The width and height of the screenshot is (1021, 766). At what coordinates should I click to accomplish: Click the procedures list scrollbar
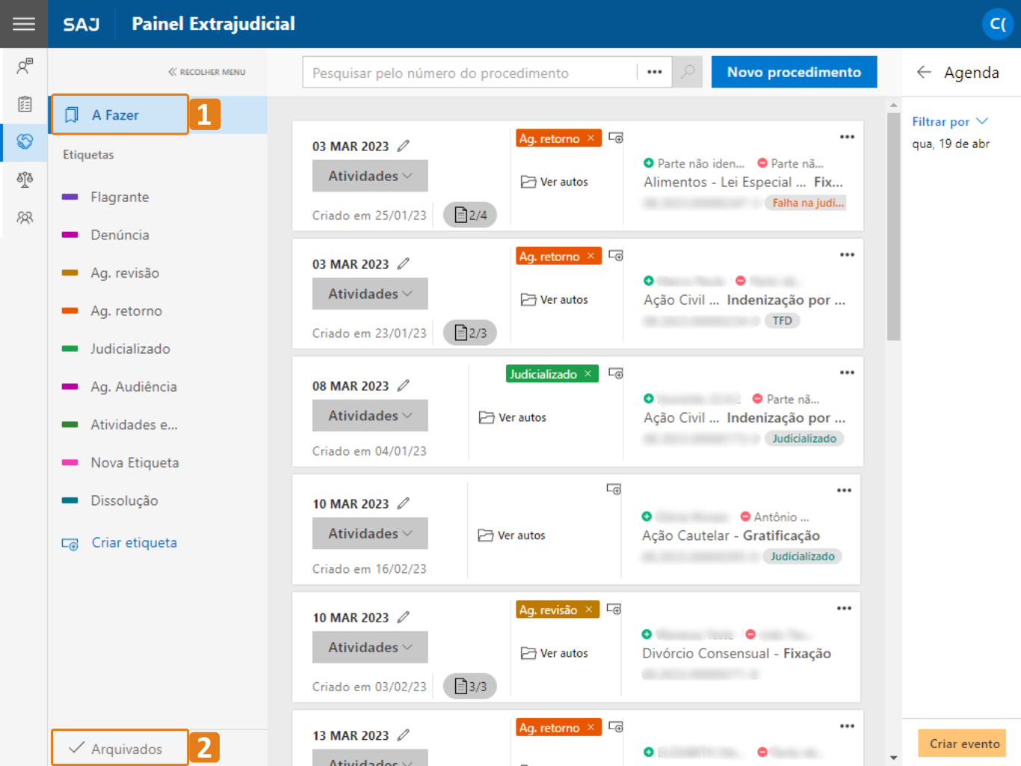[893, 226]
